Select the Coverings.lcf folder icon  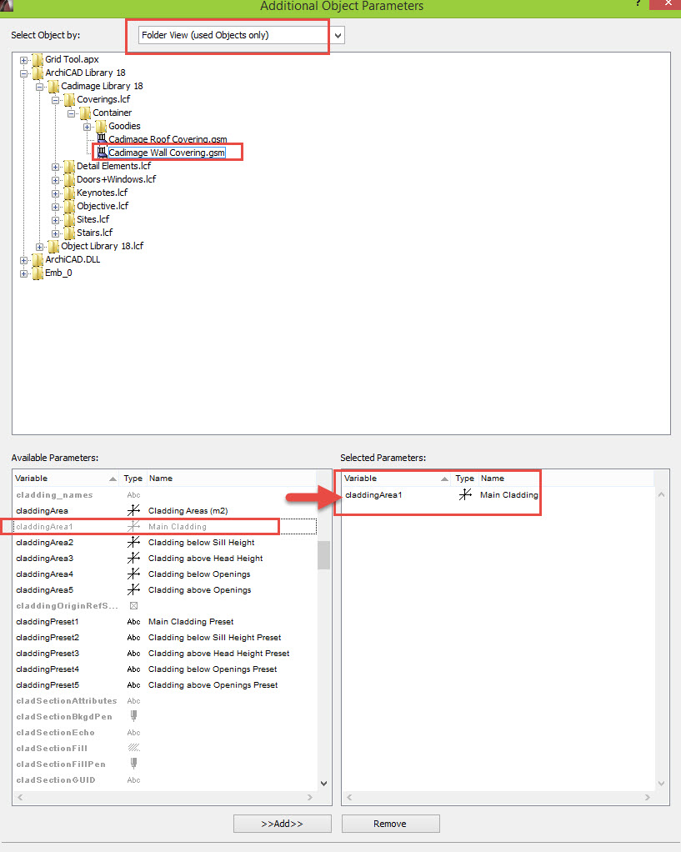pyautogui.click(x=69, y=99)
